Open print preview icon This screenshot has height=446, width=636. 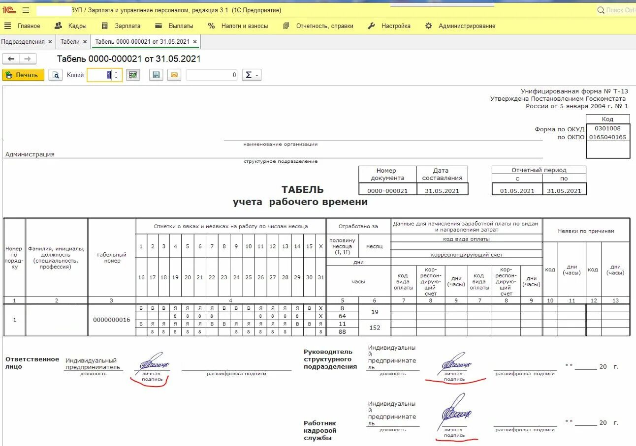point(56,75)
